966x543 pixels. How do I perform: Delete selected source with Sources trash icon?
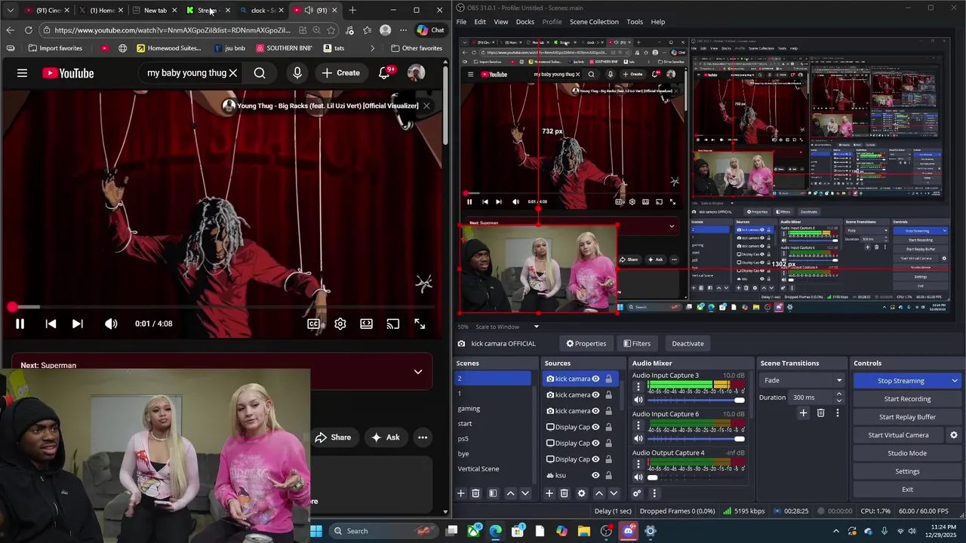(x=564, y=493)
